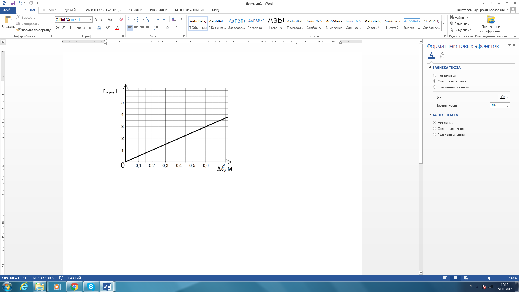Click the Bold formatting icon

click(x=58, y=28)
